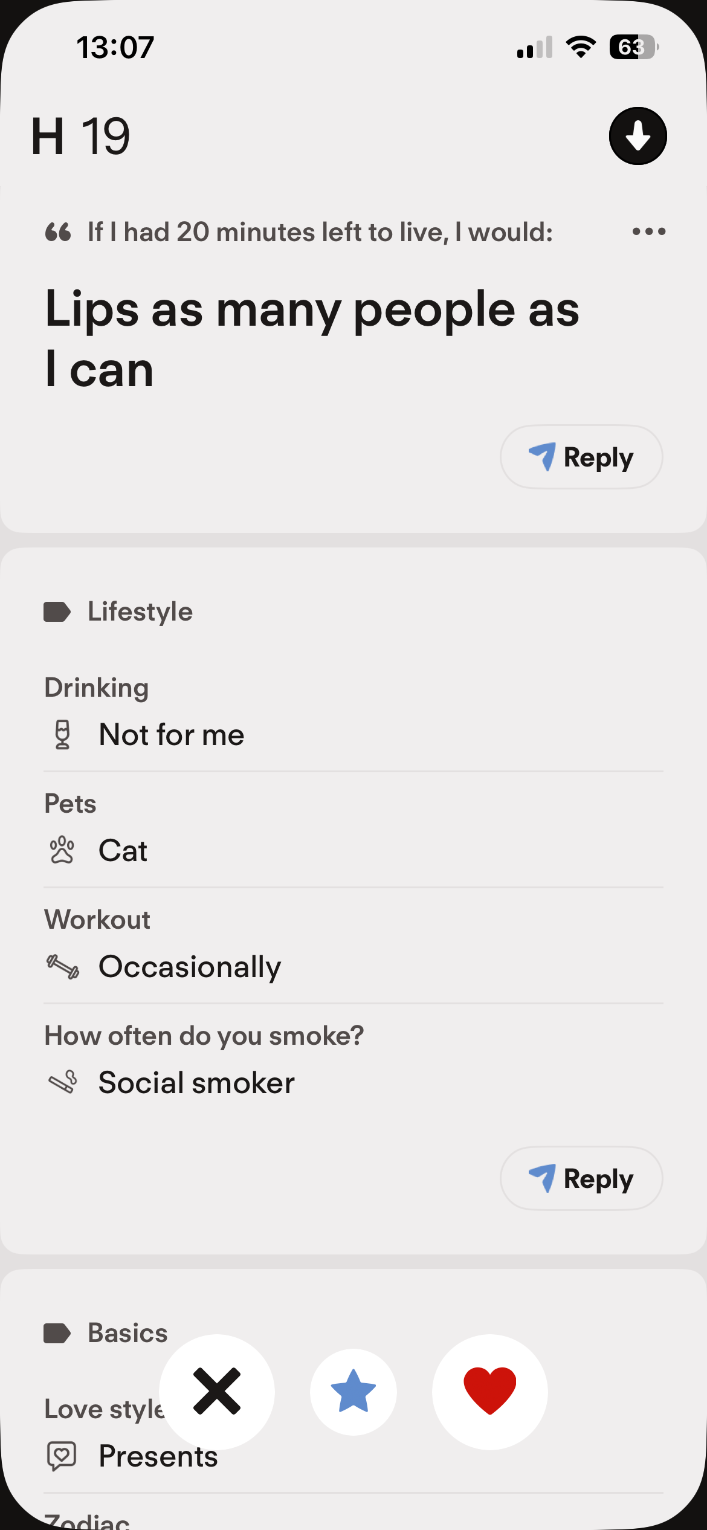Screen dimensions: 707x1530
Task: Tap the "Lips as many people" answer text
Action: (312, 338)
